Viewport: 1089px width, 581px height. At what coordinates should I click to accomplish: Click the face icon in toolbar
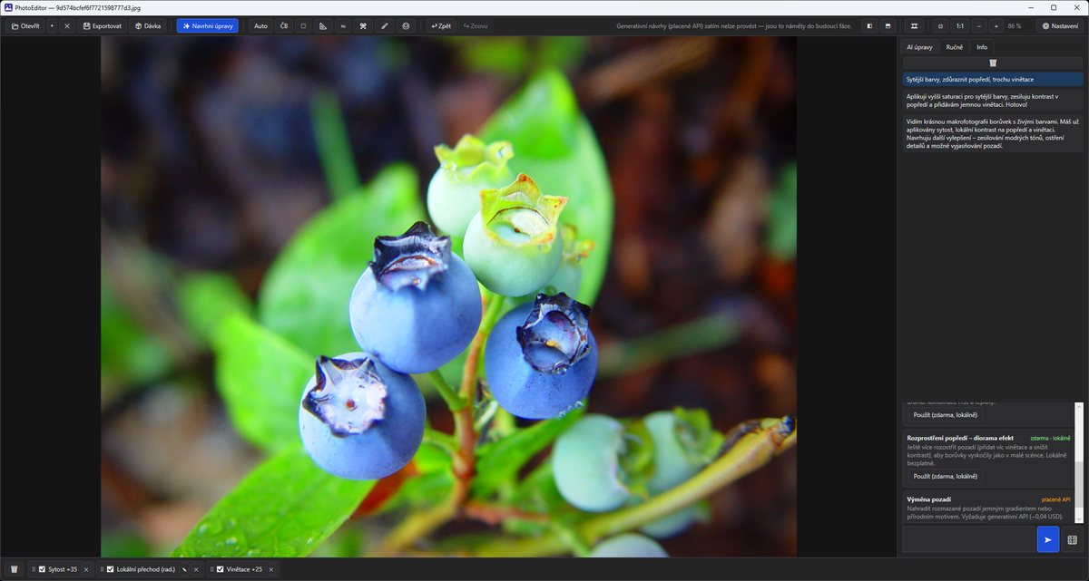(x=406, y=26)
